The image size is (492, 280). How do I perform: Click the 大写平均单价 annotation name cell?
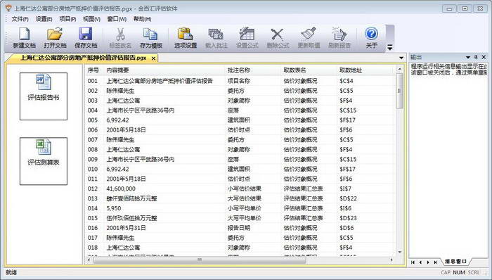pyautogui.click(x=245, y=218)
